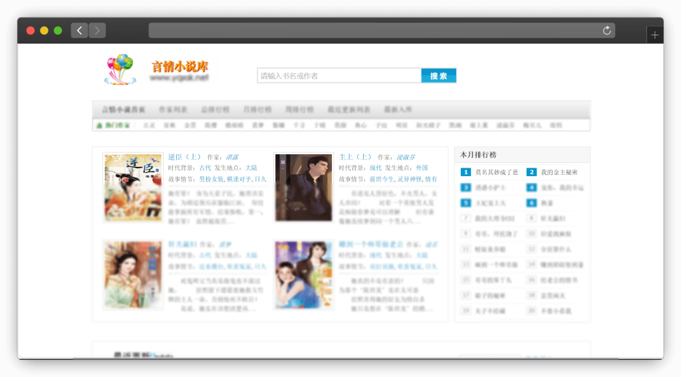Image resolution: width=681 pixels, height=377 pixels.
Task: Click the rank 2 badge in the monthly ranking
Action: [x=531, y=172]
